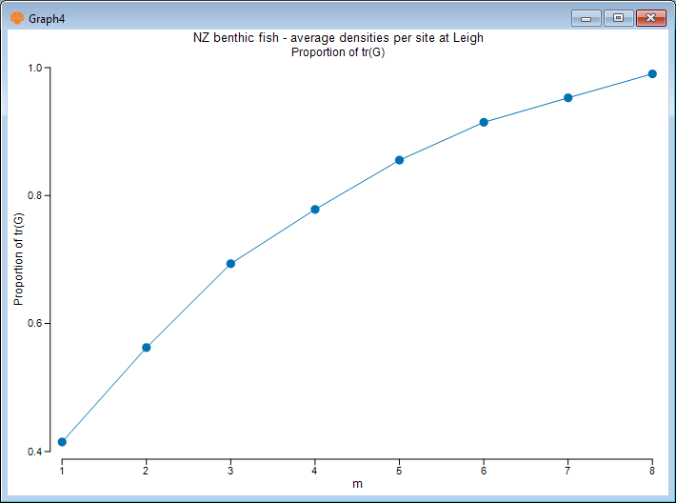Select the data point at m = 3
676x503 pixels.
(230, 264)
